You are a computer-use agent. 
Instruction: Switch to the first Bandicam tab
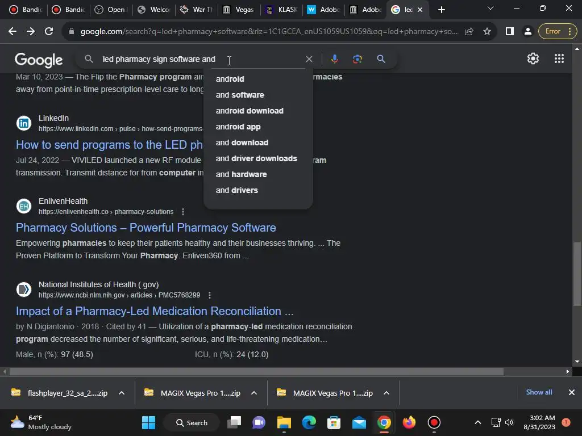coord(25,10)
